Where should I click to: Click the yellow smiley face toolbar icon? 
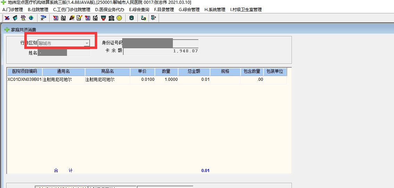(x=119, y=18)
